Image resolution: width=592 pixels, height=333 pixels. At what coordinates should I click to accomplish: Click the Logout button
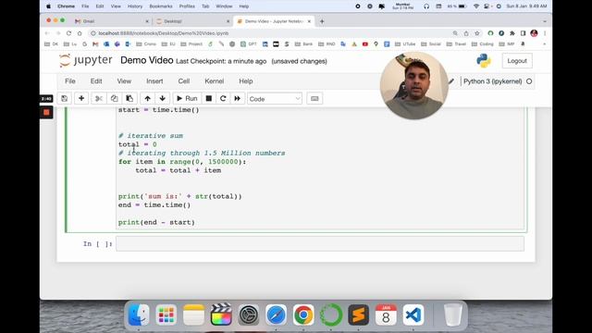point(517,61)
